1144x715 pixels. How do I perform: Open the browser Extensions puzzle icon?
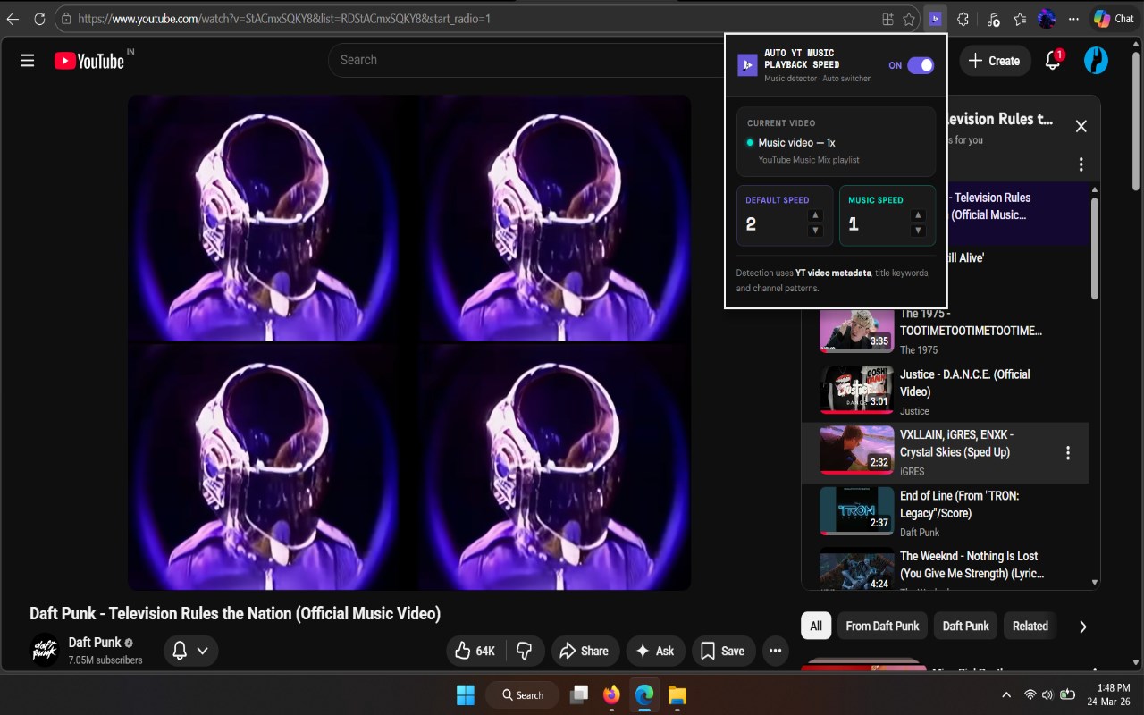coord(963,19)
